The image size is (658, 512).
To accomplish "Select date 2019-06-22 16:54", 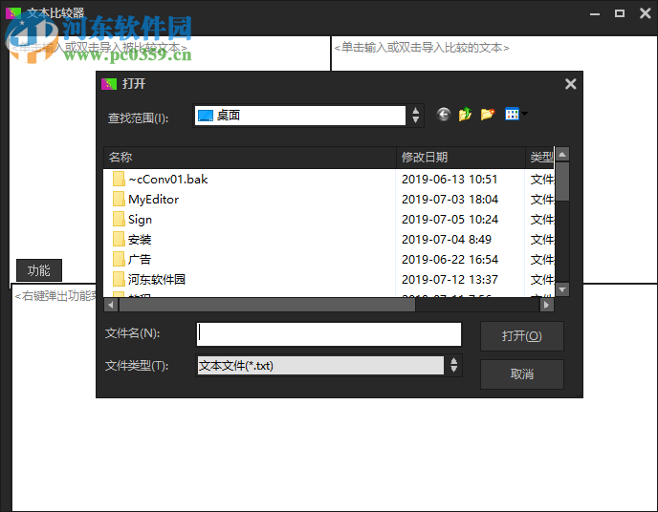I will pos(450,260).
